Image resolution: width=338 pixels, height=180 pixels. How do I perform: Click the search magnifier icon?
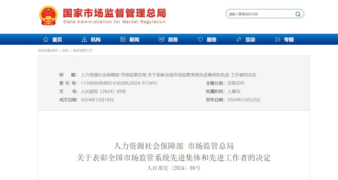(x=298, y=14)
